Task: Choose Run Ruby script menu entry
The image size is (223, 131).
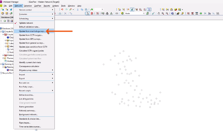Action: click(x=34, y=87)
